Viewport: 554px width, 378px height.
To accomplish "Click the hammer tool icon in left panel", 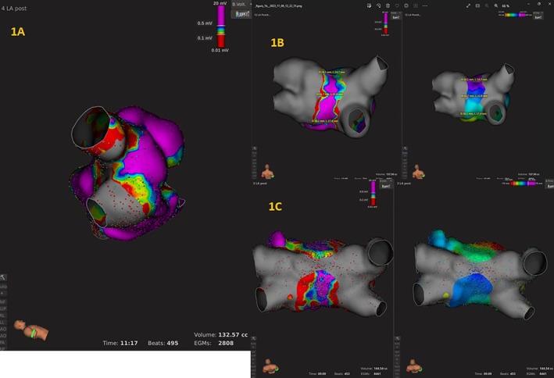I will pos(4,277).
